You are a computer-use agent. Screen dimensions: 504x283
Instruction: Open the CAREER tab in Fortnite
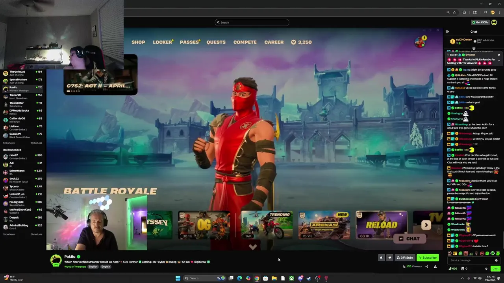tap(274, 42)
